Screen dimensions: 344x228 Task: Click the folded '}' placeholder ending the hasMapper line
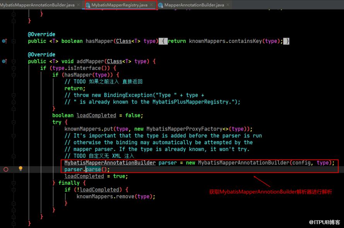point(286,41)
